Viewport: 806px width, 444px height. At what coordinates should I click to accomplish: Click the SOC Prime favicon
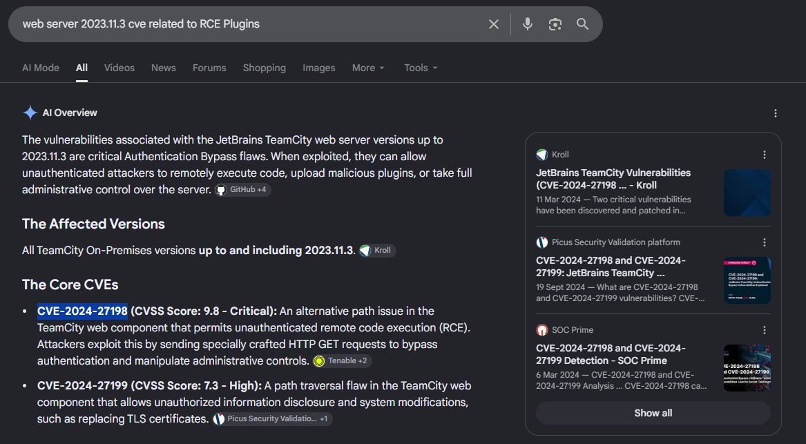click(x=541, y=330)
